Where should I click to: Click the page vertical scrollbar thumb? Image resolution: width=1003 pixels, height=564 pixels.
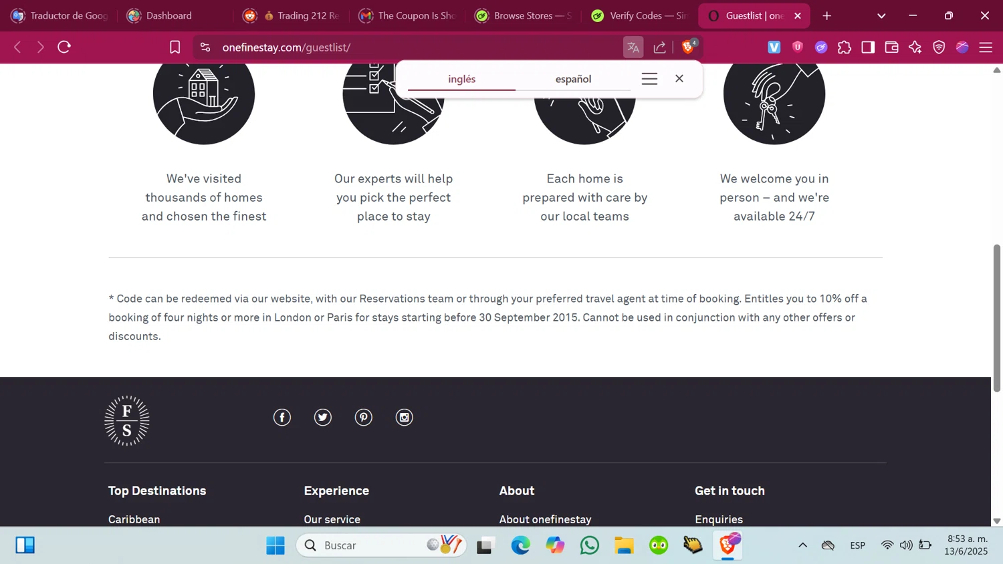click(997, 318)
